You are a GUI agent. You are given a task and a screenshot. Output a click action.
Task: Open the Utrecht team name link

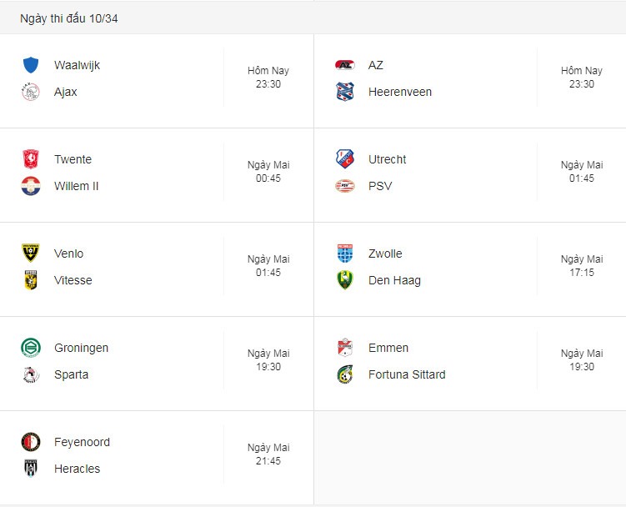(x=388, y=159)
